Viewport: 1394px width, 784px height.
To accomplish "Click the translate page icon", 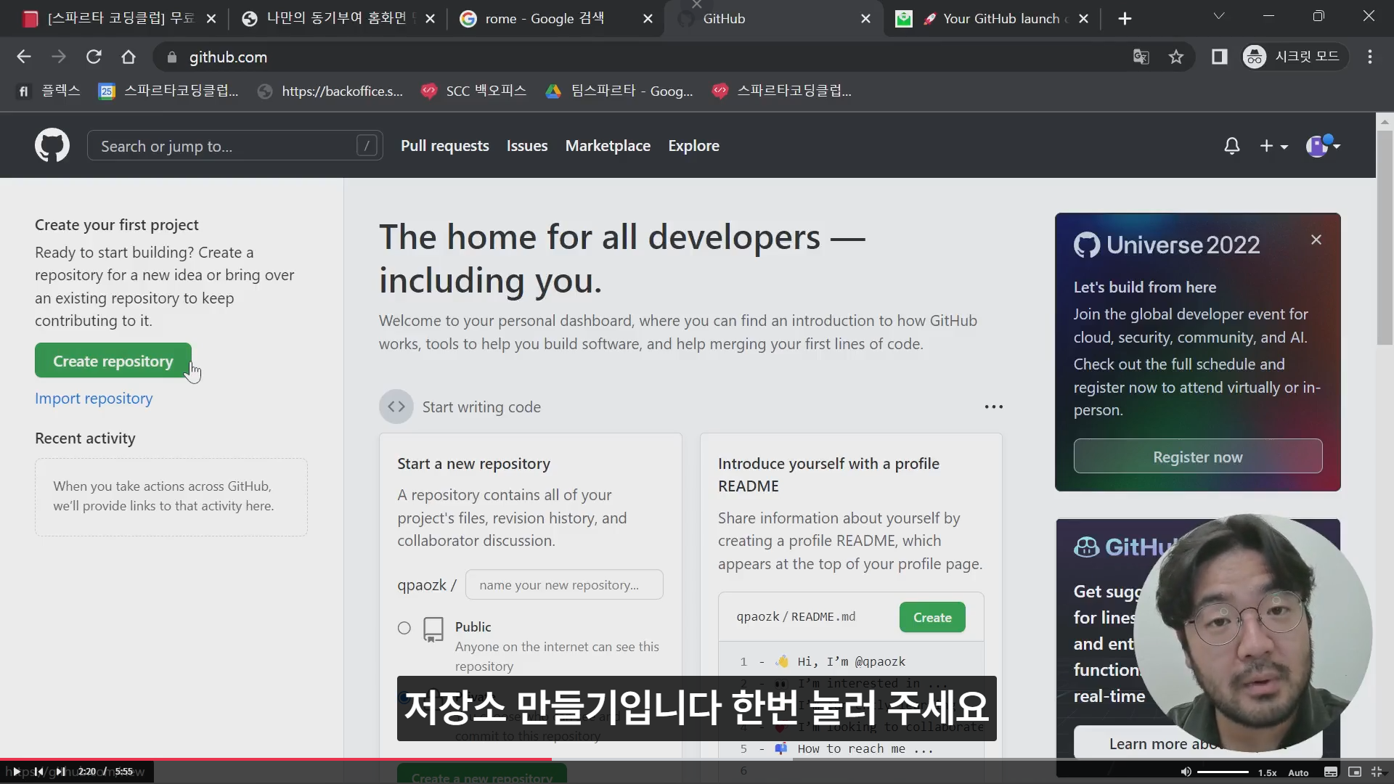I will tap(1141, 57).
